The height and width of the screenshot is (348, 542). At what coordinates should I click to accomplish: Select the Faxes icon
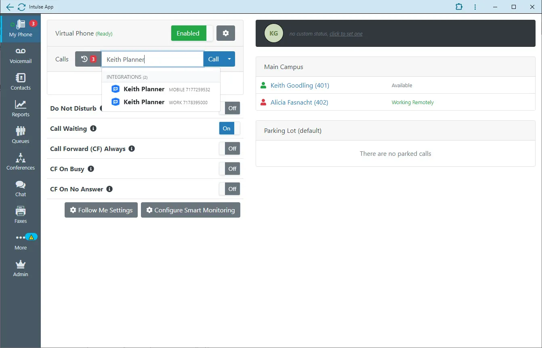coord(20,214)
